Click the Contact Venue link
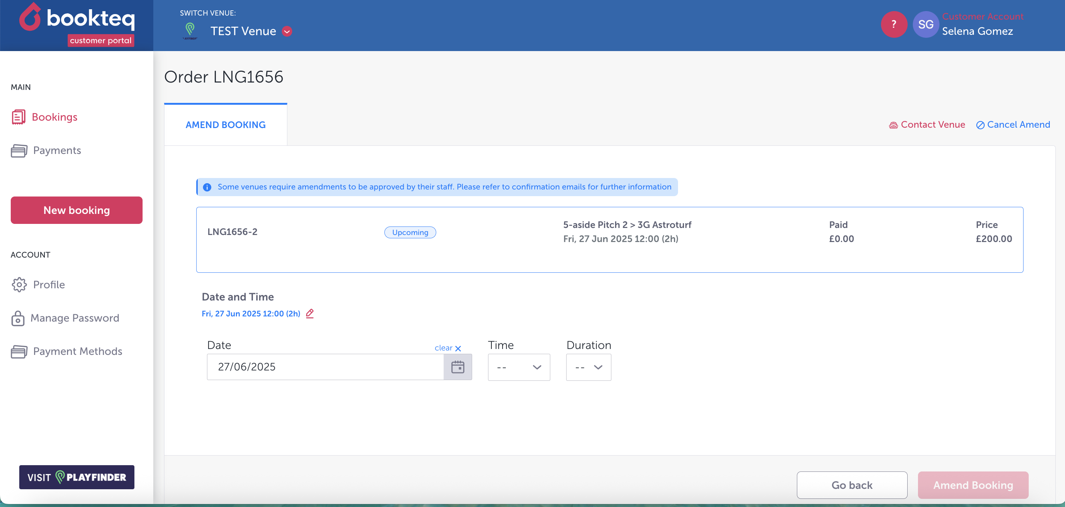The width and height of the screenshot is (1065, 507). [933, 125]
